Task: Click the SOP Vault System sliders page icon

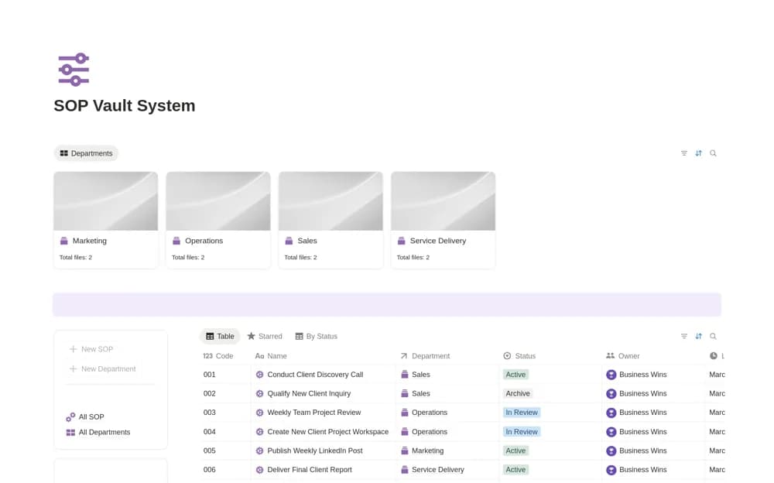Action: [x=74, y=70]
